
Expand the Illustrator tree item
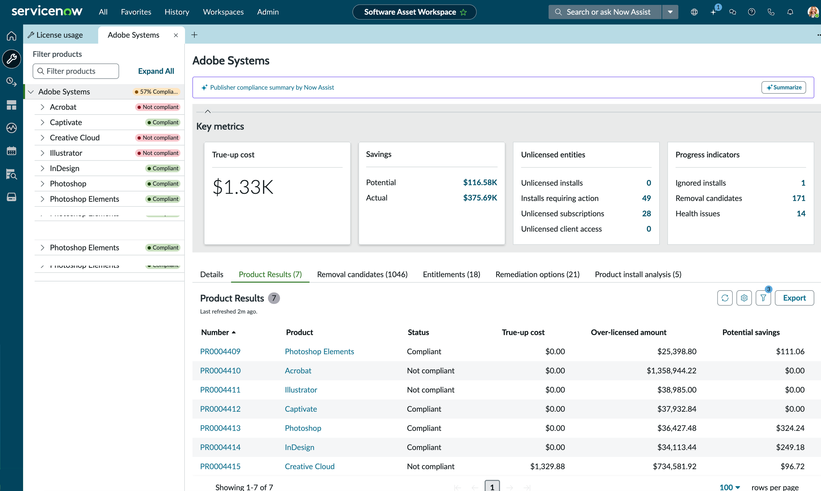point(42,153)
